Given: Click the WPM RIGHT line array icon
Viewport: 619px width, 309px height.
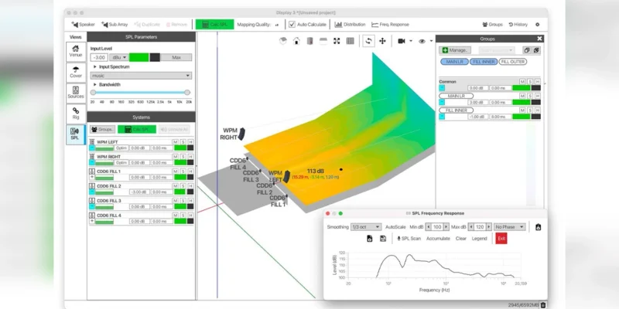Looking at the screenshot, I should pyautogui.click(x=92, y=157).
